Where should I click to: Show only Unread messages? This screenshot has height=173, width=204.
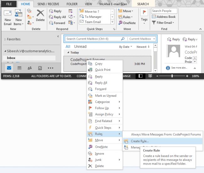(x=80, y=47)
